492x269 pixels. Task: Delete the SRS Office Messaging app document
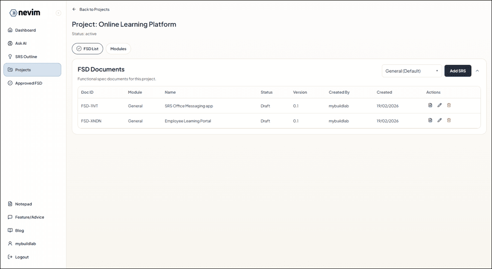[x=449, y=105]
